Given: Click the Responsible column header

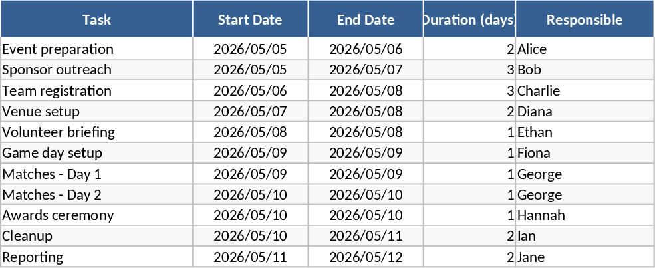Looking at the screenshot, I should 585,19.
